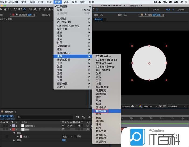This screenshot has width=189, height=147.
Task: Select the Hand tool in toolbar
Action: click(6, 9)
